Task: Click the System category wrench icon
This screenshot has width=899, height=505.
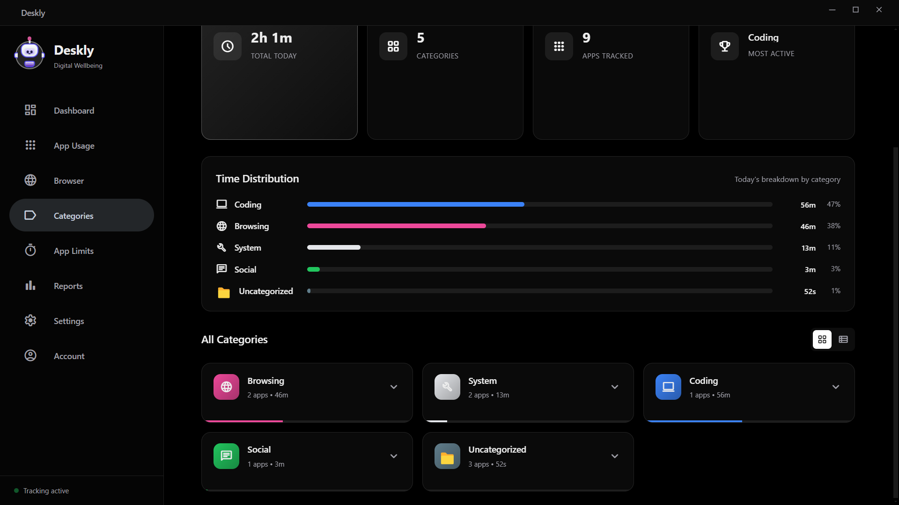Action: click(x=447, y=387)
